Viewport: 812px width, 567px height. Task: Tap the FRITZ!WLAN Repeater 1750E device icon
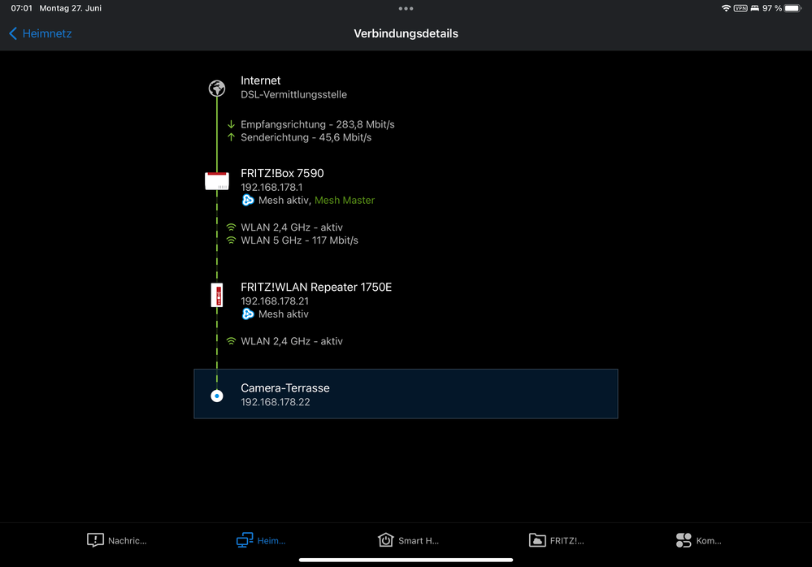click(216, 295)
